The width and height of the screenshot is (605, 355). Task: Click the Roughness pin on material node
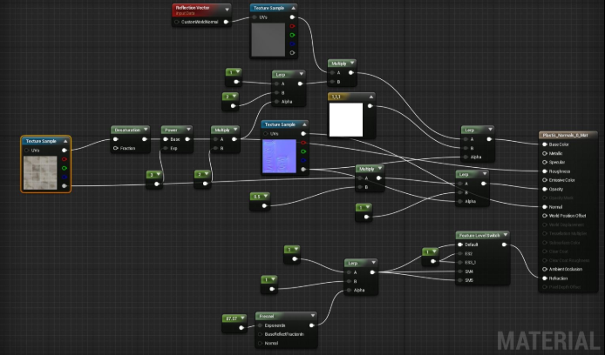click(546, 171)
